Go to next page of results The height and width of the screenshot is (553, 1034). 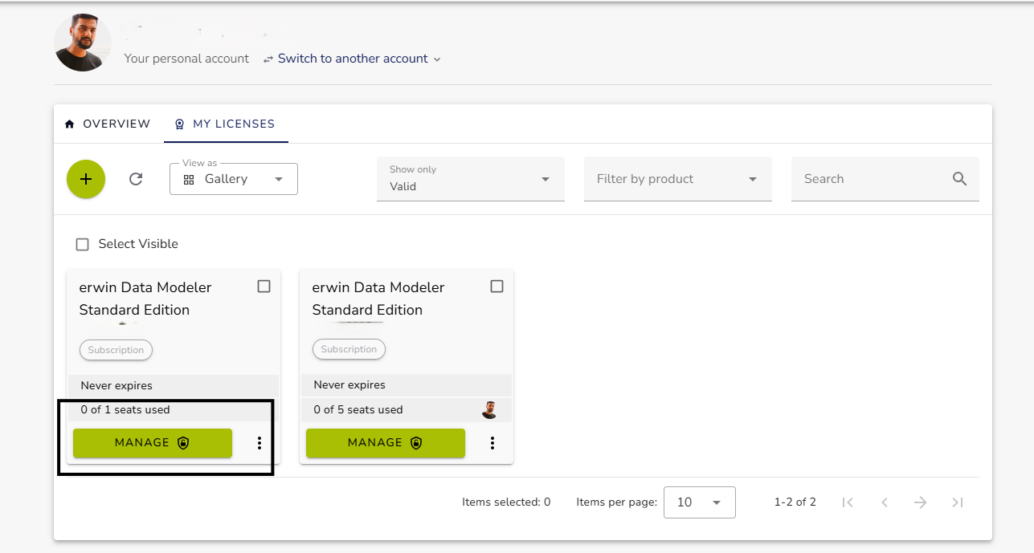click(921, 502)
